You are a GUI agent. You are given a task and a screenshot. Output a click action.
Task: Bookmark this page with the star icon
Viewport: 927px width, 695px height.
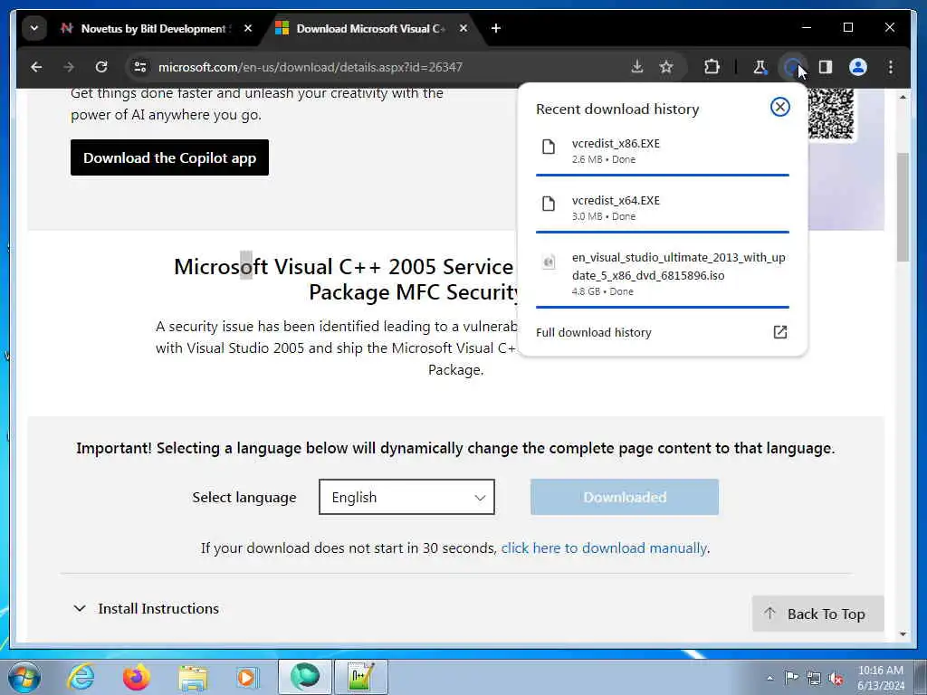[666, 67]
